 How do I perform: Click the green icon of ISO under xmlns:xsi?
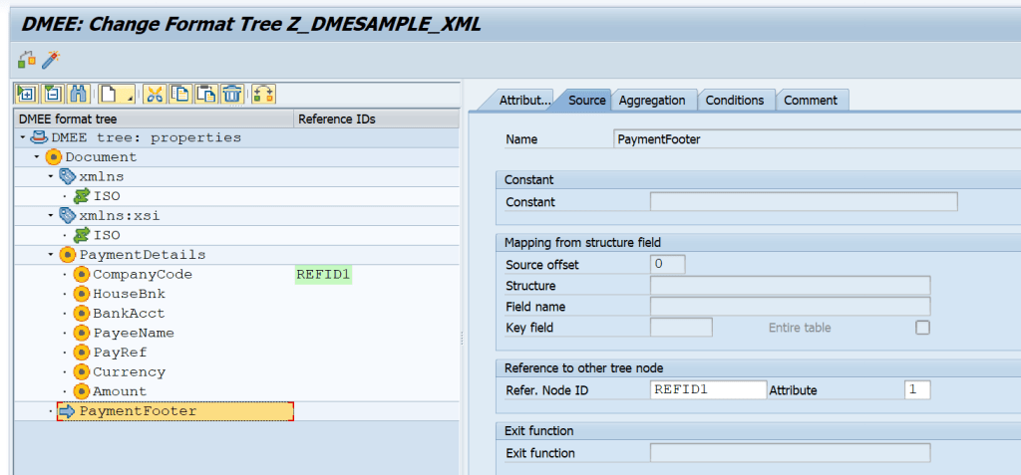(x=81, y=235)
